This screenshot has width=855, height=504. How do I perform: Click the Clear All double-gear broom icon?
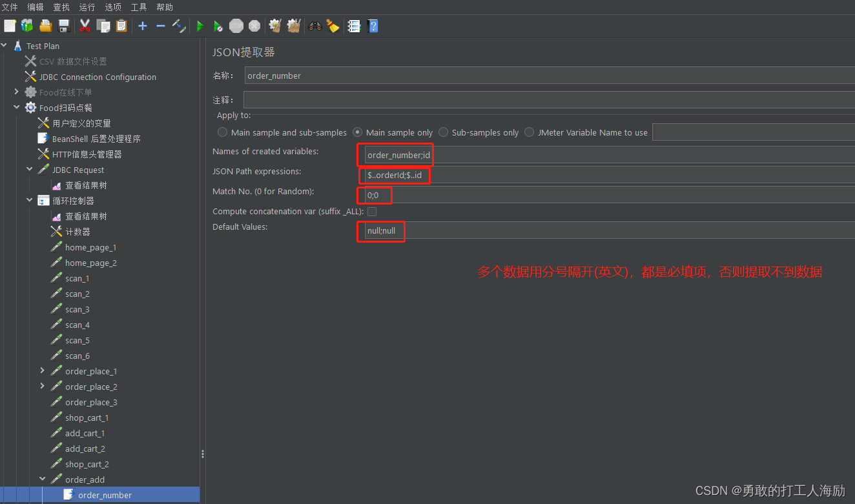click(x=294, y=26)
